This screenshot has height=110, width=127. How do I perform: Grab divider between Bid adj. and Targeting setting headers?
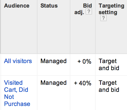coord(95,27)
